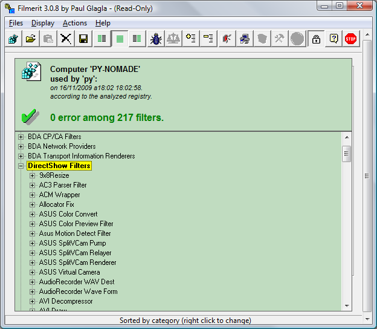This screenshot has height=329, width=377.
Task: Close the Filmerit window
Action: (359, 6)
